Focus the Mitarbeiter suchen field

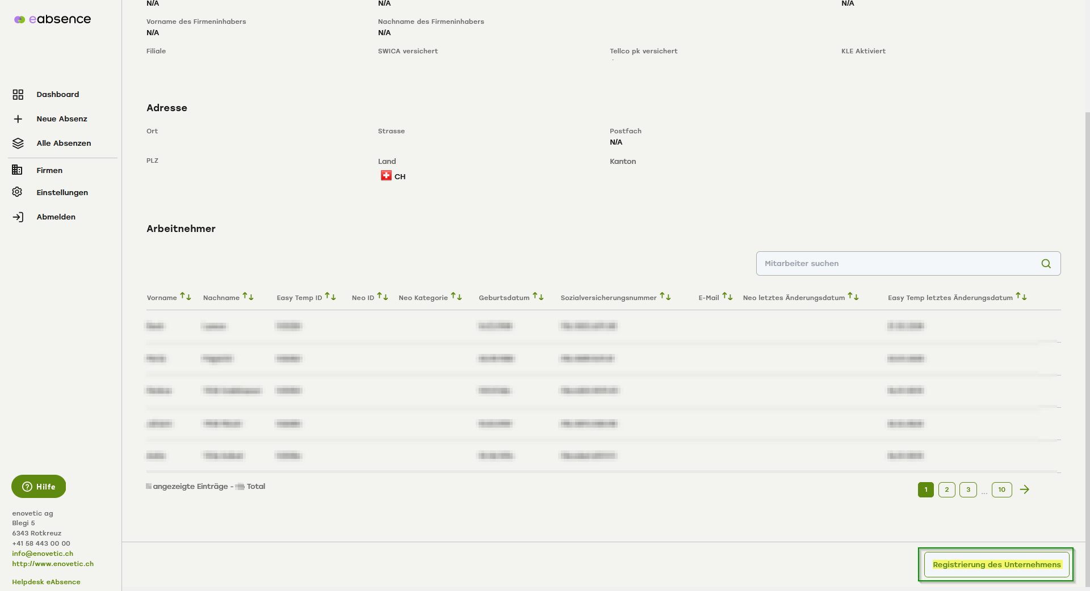click(897, 264)
